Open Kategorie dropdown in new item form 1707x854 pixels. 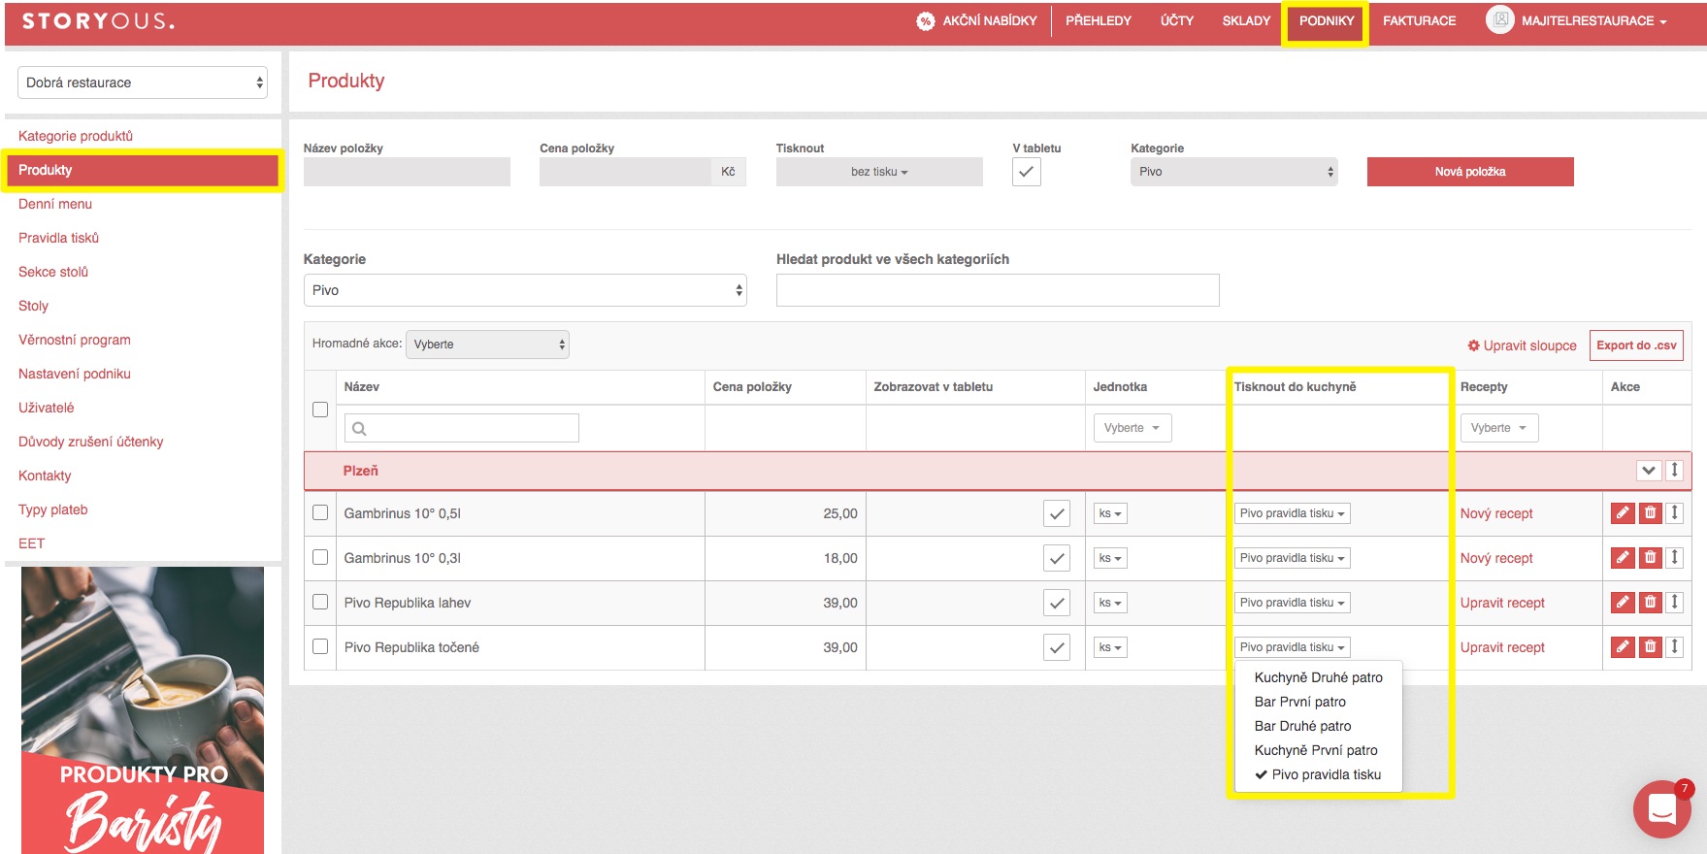tap(1233, 172)
